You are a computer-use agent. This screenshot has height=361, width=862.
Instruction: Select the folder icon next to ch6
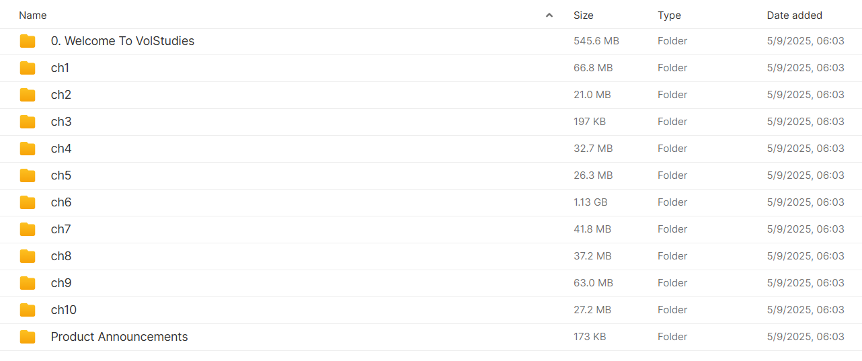pyautogui.click(x=28, y=202)
